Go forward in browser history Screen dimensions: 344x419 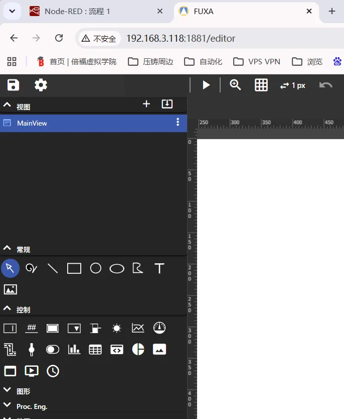point(36,38)
